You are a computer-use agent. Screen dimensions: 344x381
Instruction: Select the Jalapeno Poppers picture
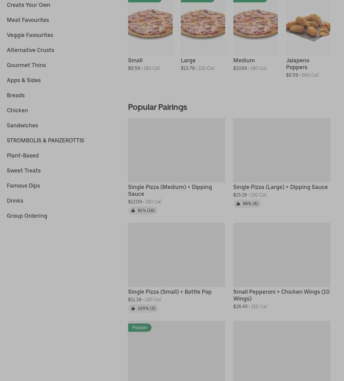[308, 27]
